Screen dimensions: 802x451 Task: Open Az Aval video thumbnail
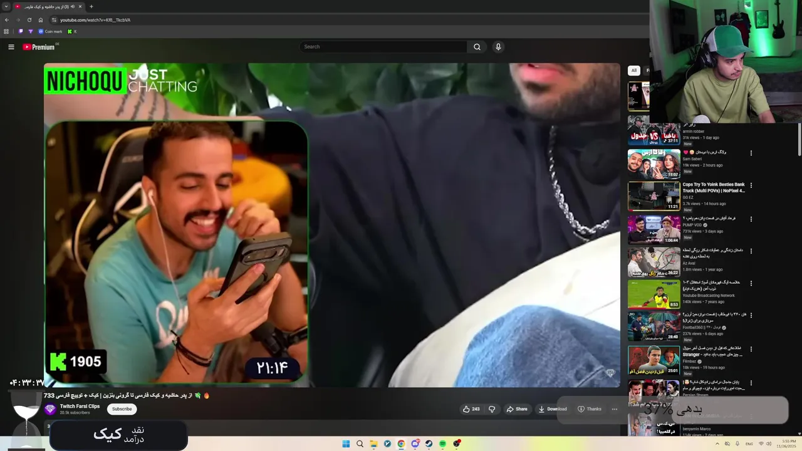[654, 262]
